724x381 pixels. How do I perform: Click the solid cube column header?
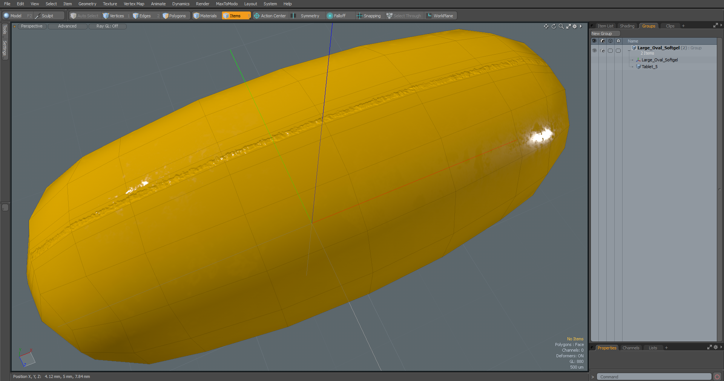[x=618, y=41]
